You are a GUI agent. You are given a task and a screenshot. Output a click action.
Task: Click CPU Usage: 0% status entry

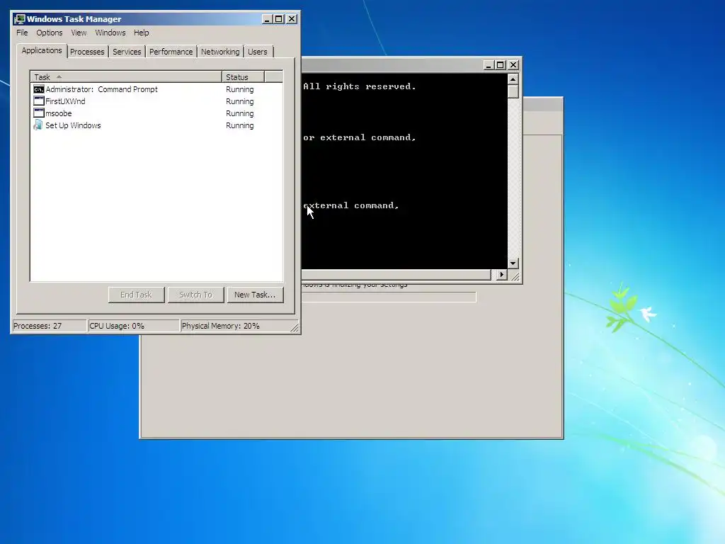[x=134, y=326]
